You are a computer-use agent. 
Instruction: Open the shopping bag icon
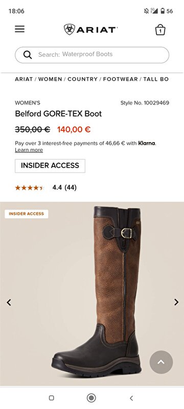point(160,30)
